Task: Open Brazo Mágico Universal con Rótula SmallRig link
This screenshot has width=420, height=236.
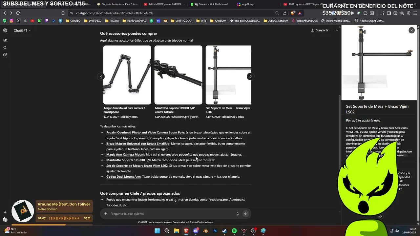Action: 138,144
